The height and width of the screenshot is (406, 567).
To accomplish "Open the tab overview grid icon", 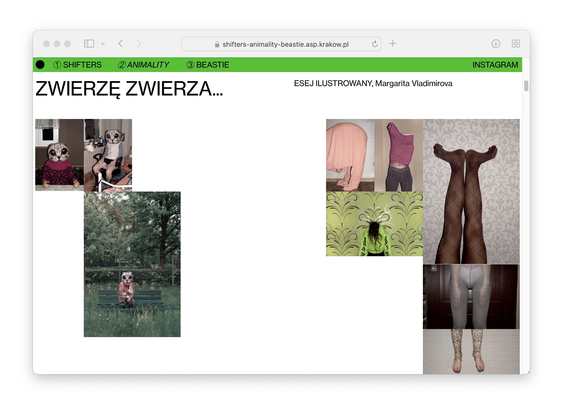I will 516,44.
